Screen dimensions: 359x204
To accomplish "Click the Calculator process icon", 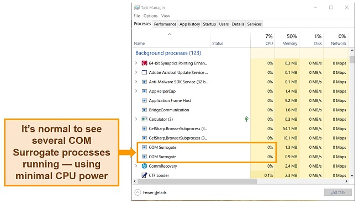I will tap(144, 119).
